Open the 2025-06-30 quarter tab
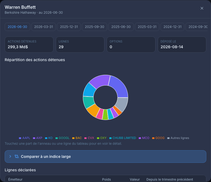The image size is (211, 182). pos(121,27)
